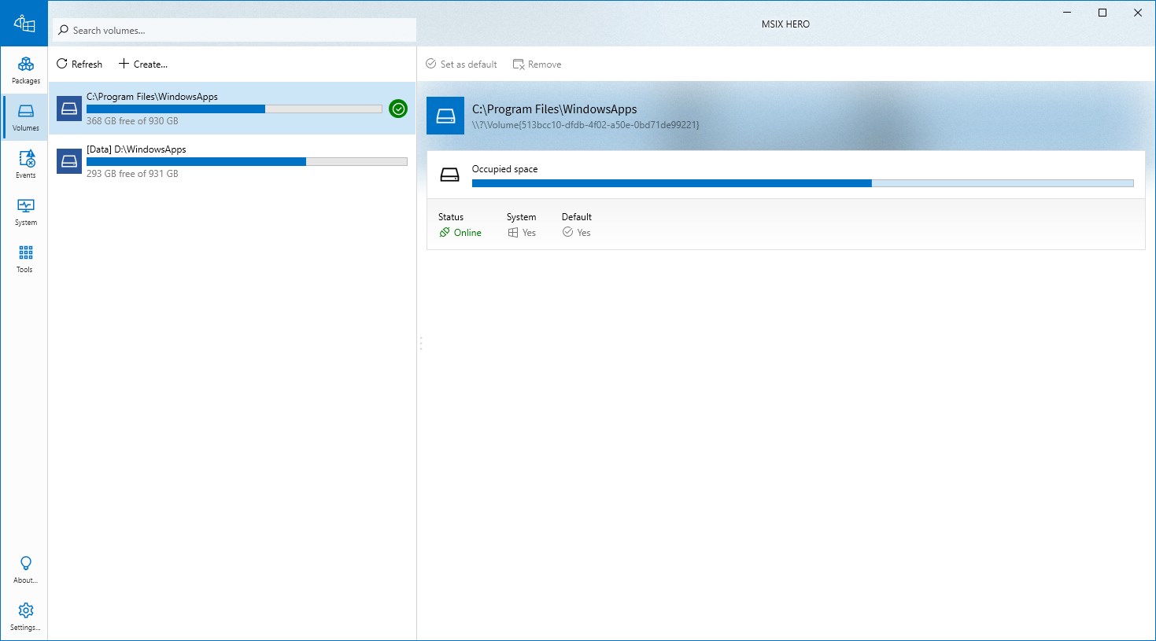Click Remove volume toolbar button
Viewport: 1156px width, 641px height.
[x=537, y=64]
